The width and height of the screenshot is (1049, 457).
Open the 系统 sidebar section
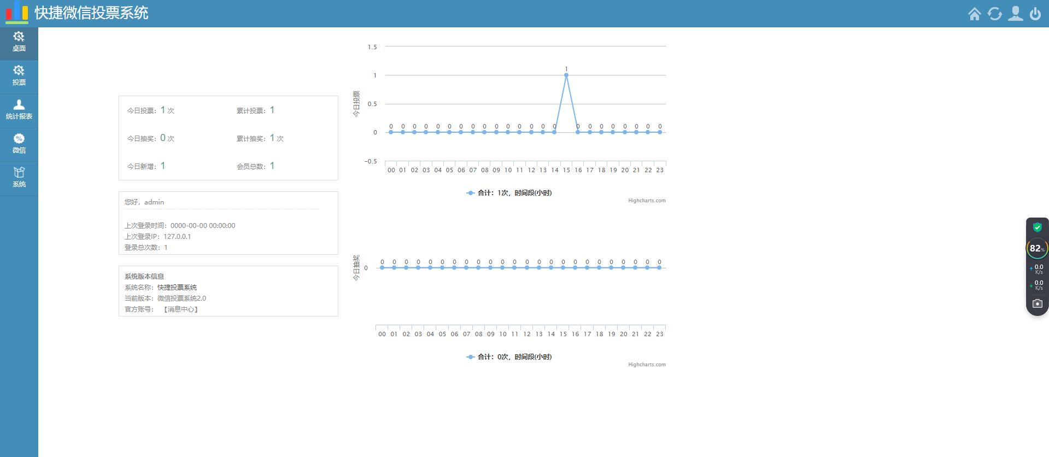point(19,178)
